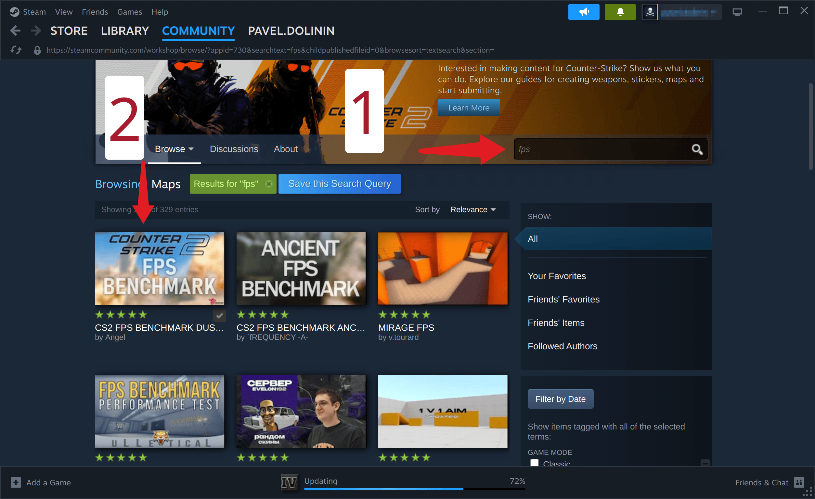Open the Friends & Chat icon
815x499 pixels.
(799, 482)
